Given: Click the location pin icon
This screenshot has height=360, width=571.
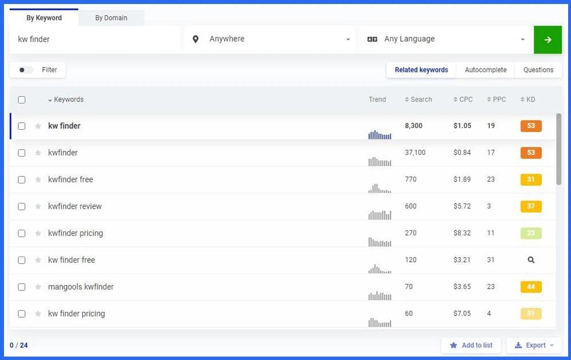Looking at the screenshot, I should pos(196,39).
